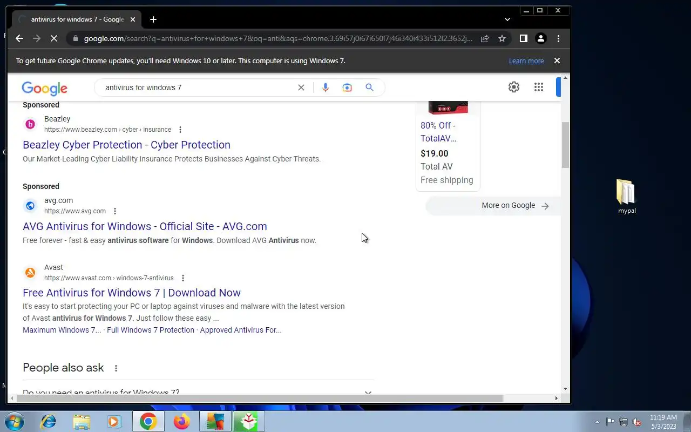Open the options menu for the avg.com ad
Image resolution: width=691 pixels, height=432 pixels.
coord(114,211)
